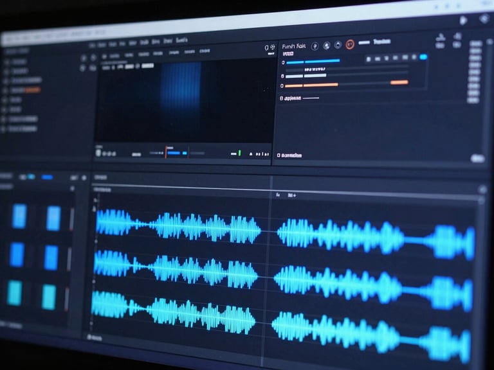Trigger the middle-left blue pad

tap(17, 255)
